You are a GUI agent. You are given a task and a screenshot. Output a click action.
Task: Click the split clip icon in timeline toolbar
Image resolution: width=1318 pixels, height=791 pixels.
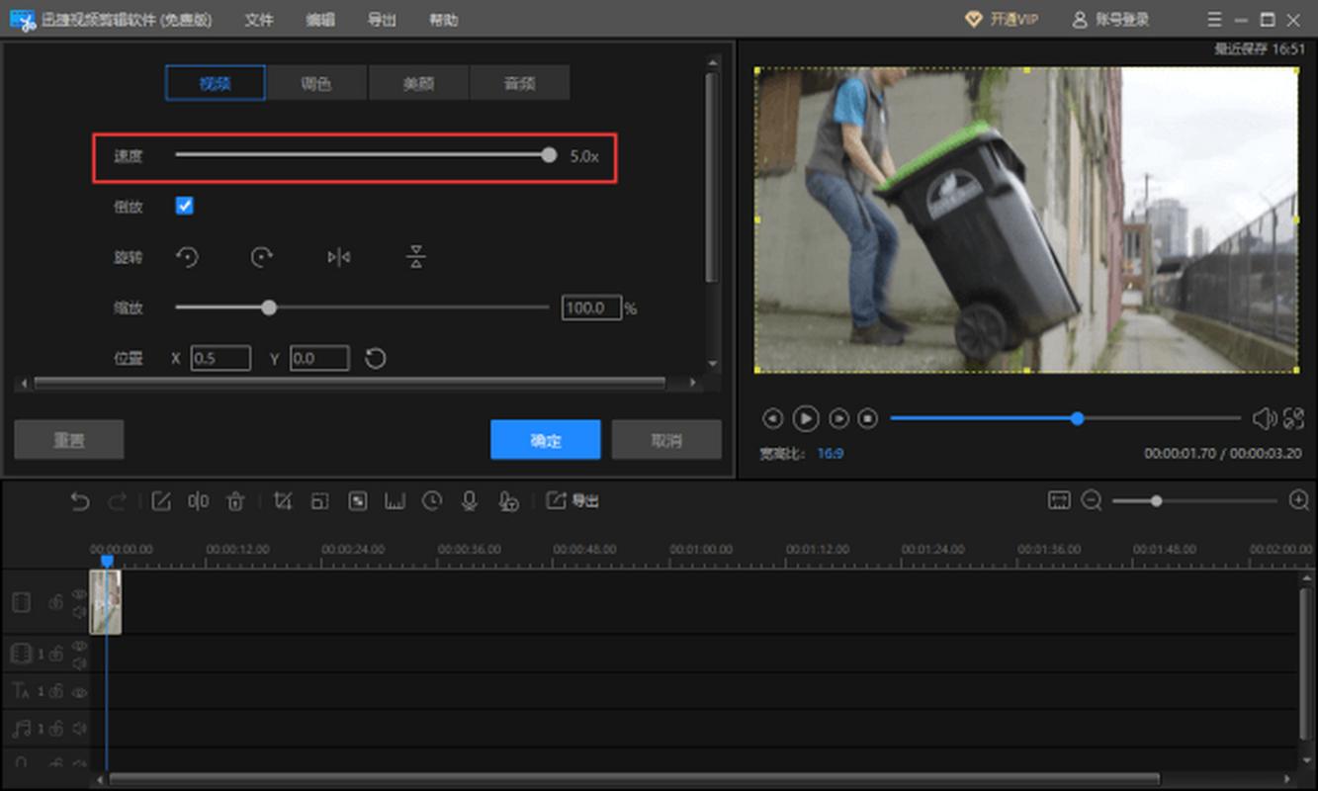(x=199, y=501)
